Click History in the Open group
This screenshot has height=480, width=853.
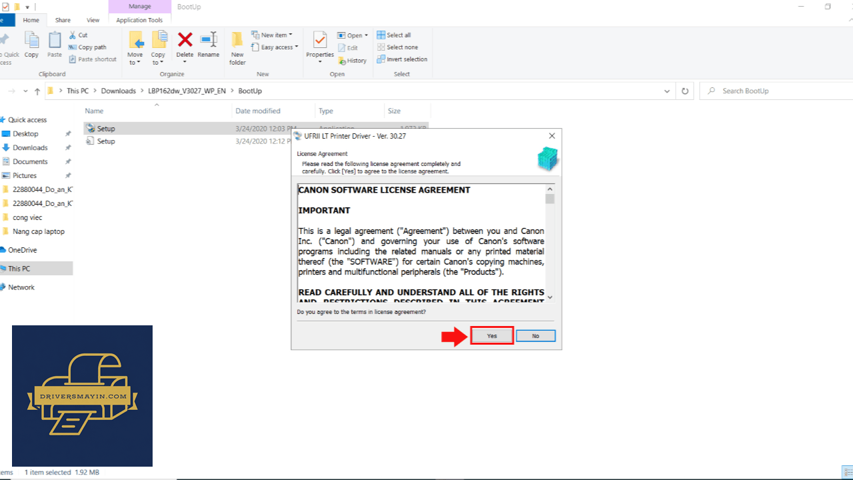[352, 60]
